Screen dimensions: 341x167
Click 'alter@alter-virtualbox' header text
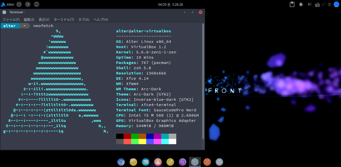[x=144, y=31]
